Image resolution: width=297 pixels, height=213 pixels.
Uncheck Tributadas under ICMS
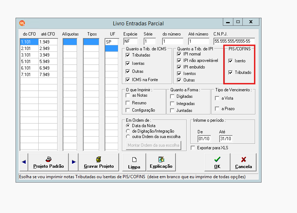coord(128,55)
